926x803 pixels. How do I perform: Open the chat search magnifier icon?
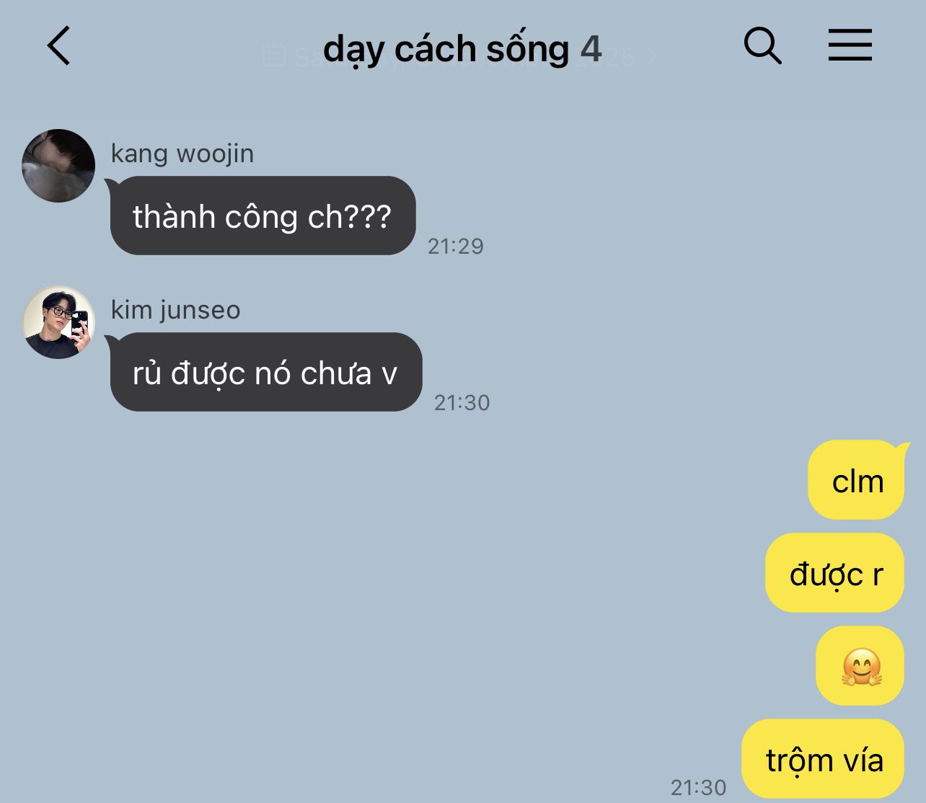coord(762,45)
